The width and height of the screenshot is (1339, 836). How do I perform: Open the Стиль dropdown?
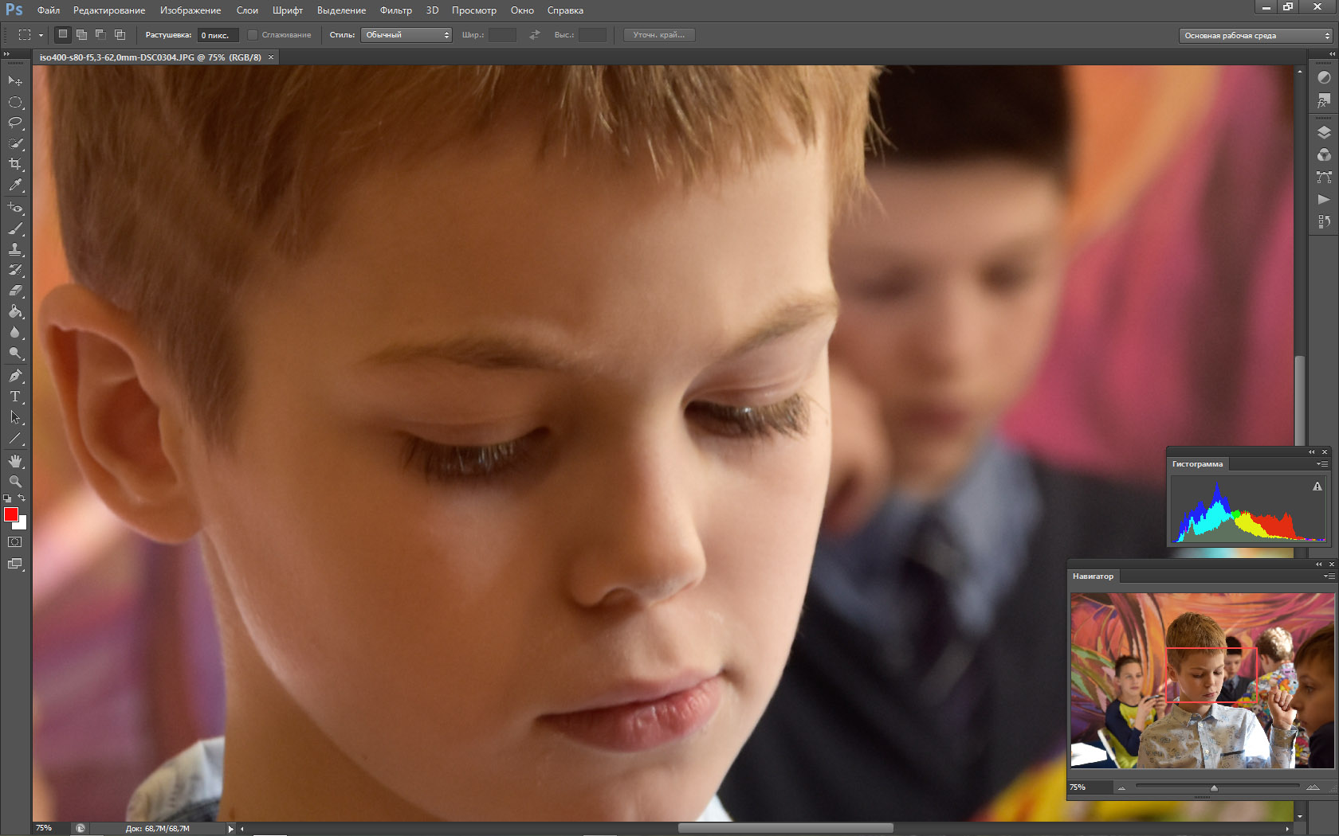pyautogui.click(x=406, y=35)
